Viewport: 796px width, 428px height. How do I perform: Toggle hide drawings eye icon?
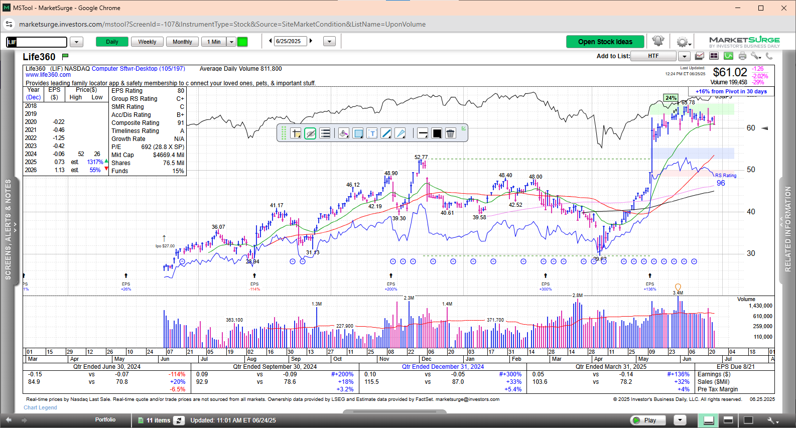[310, 133]
